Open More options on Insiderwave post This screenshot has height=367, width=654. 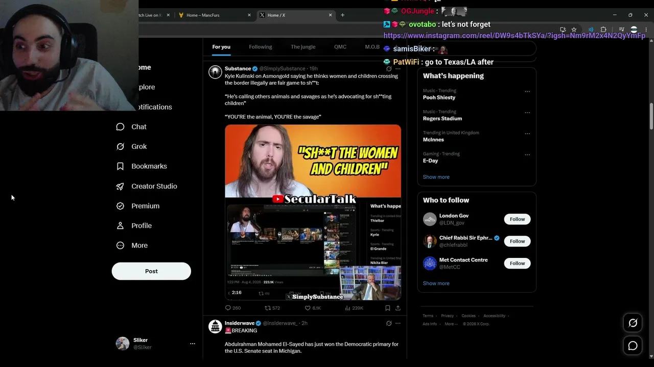coord(398,323)
